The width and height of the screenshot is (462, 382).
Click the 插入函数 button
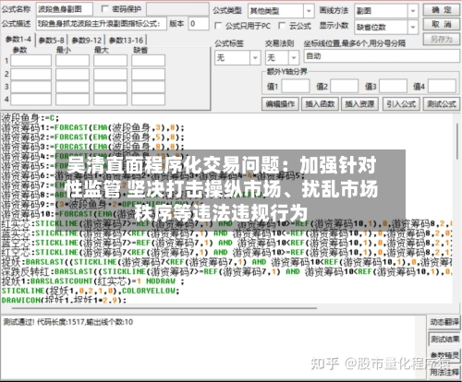pos(320,104)
